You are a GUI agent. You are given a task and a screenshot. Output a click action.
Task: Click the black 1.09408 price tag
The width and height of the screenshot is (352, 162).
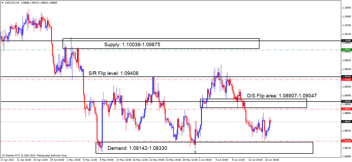tap(346, 77)
